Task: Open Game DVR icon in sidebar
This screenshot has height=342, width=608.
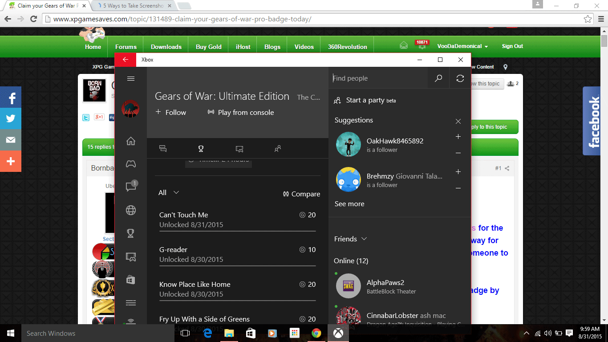Action: pos(131,256)
